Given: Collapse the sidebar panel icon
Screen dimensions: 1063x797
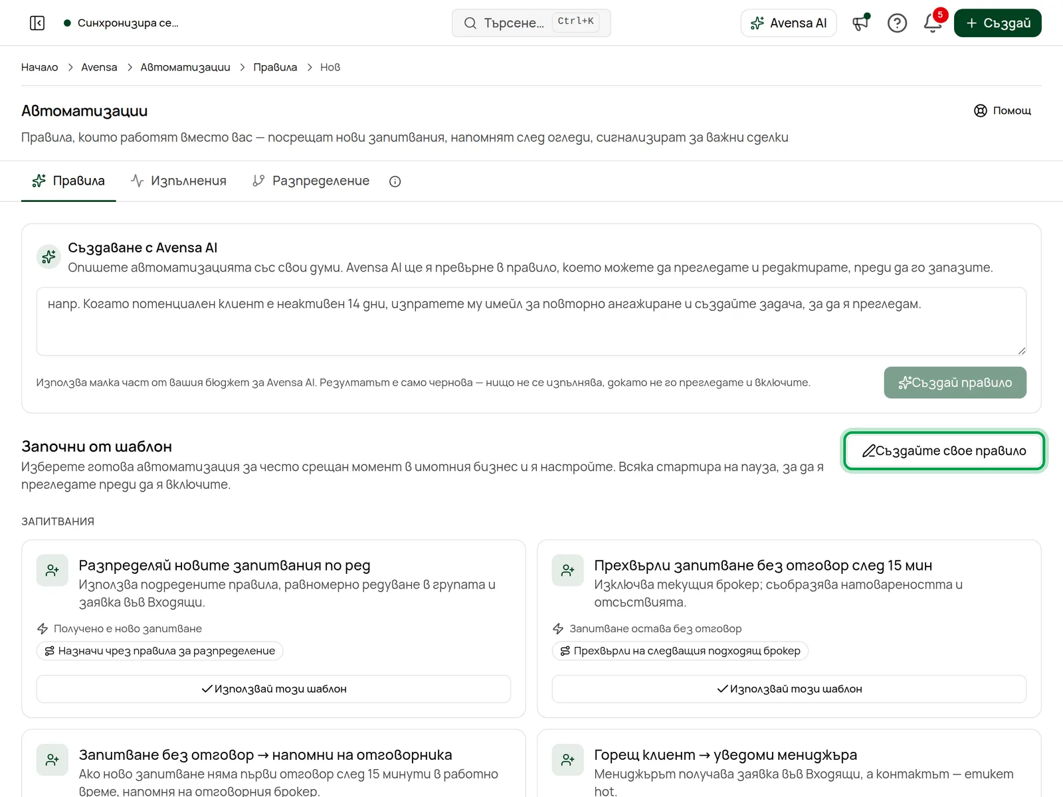Looking at the screenshot, I should coord(37,23).
